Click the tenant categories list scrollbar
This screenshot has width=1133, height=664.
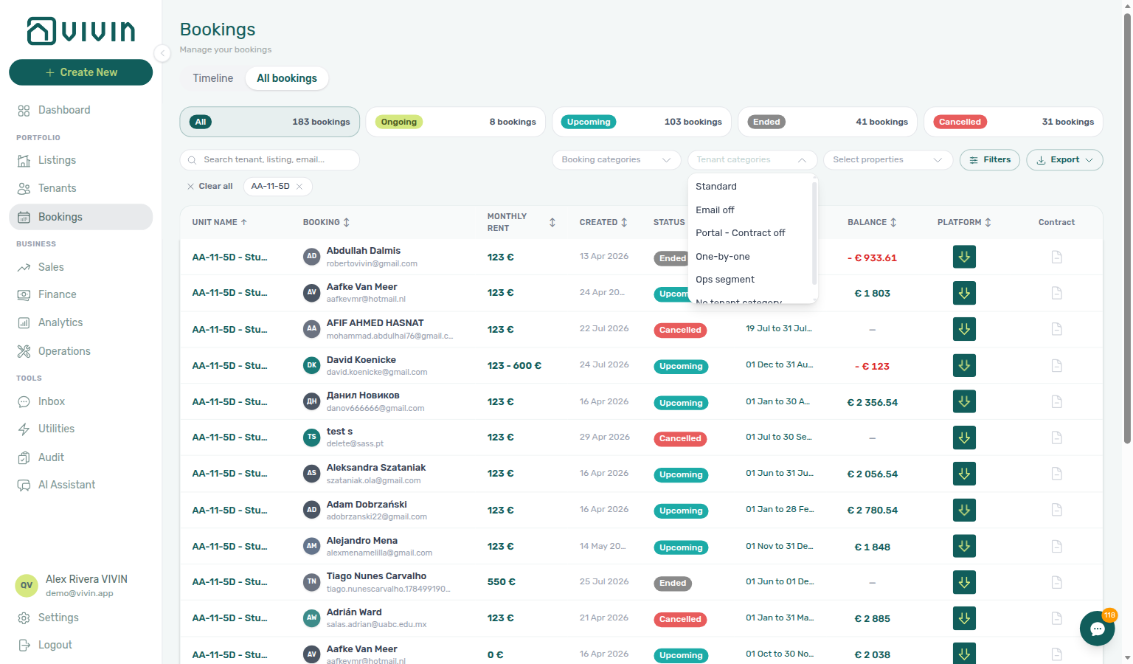click(814, 232)
